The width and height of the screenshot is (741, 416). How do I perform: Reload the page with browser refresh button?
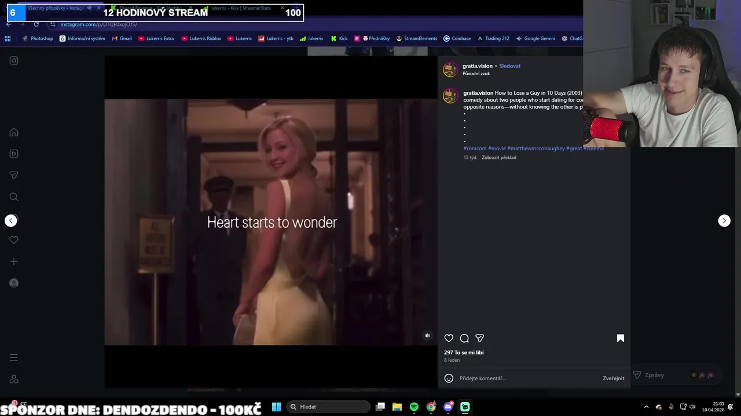(36, 24)
